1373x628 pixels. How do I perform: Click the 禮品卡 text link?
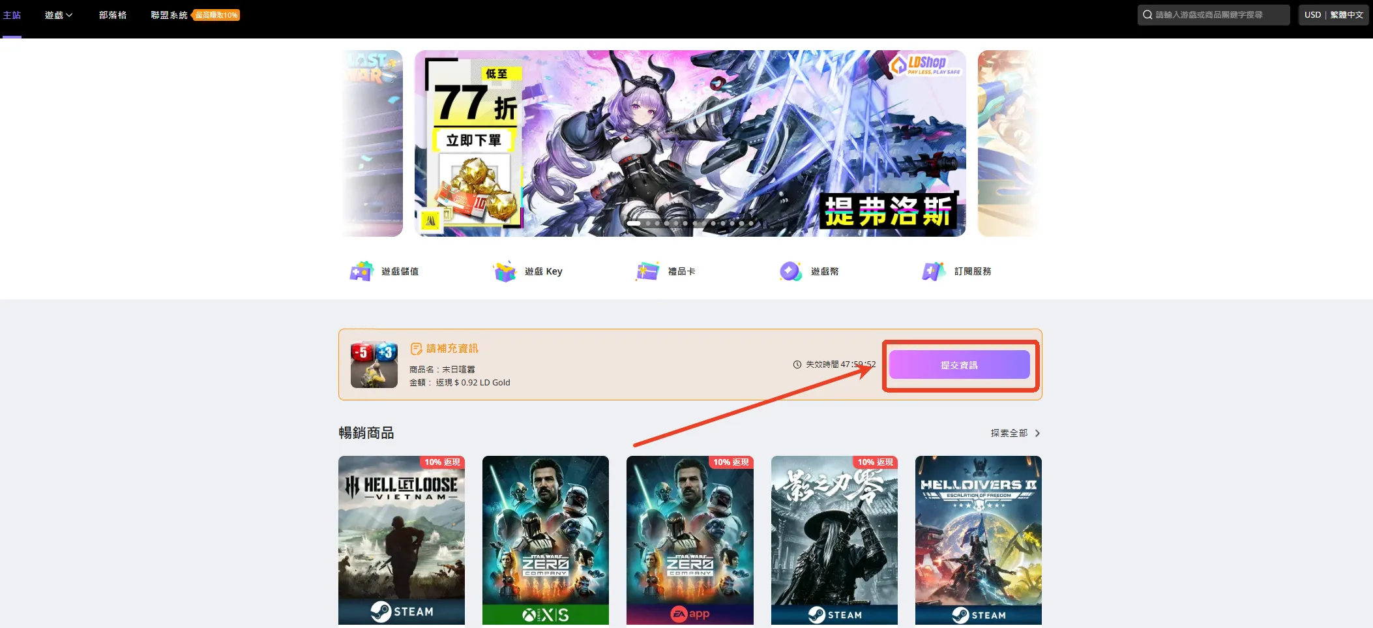[x=681, y=271]
